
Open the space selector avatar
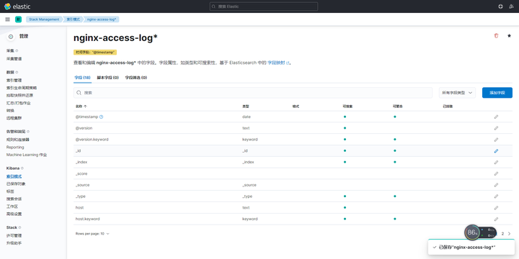[x=18, y=19]
